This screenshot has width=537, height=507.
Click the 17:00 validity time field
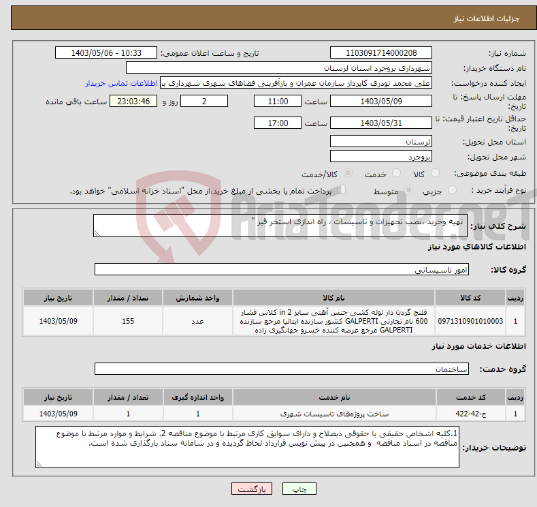coord(278,123)
